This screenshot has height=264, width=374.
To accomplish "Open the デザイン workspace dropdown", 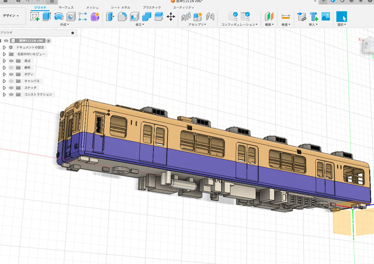I will 11,16.
